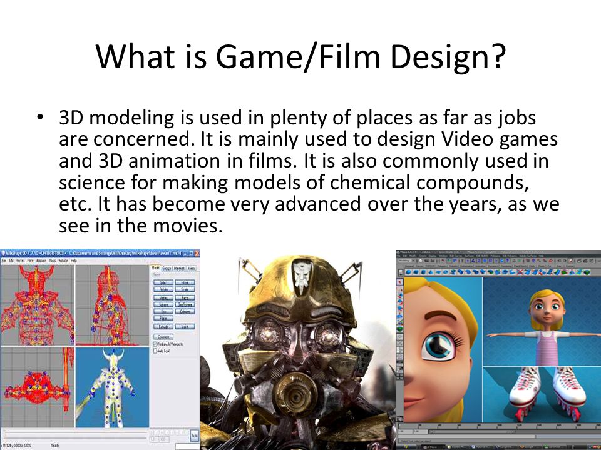Screen dimensions: 601x450
Task: Click the girl face close-up viewport in Maya
Action: [x=443, y=350]
